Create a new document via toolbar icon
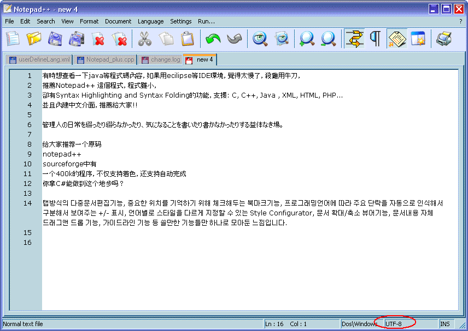 click(13, 39)
